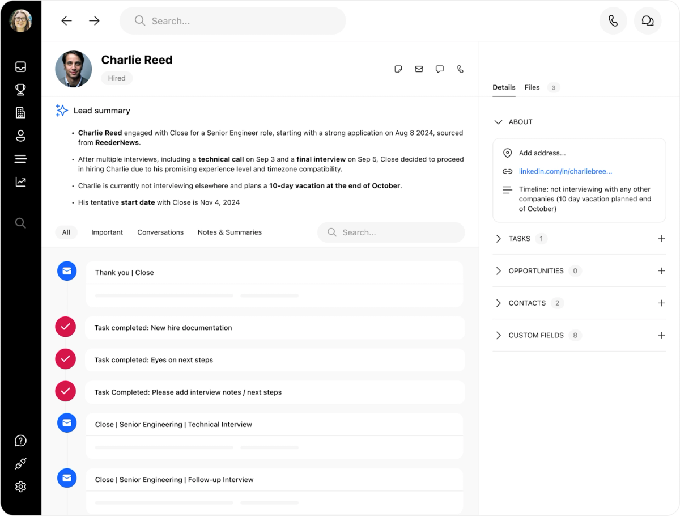Image resolution: width=680 pixels, height=516 pixels.
Task: Click the user profile avatar in sidebar
Action: [20, 21]
